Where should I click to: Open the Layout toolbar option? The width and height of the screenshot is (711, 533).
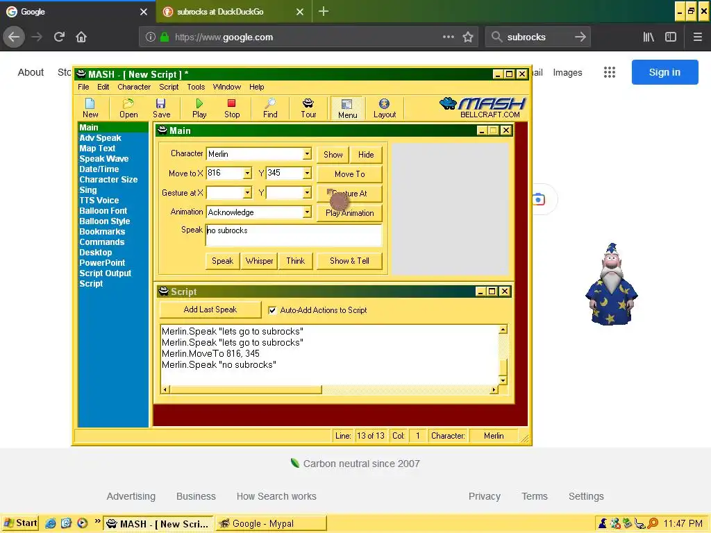[x=385, y=108]
